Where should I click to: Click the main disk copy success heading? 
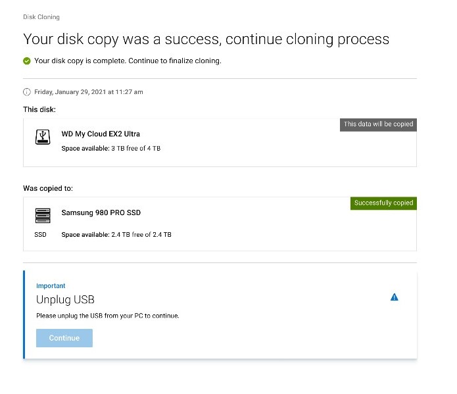206,39
